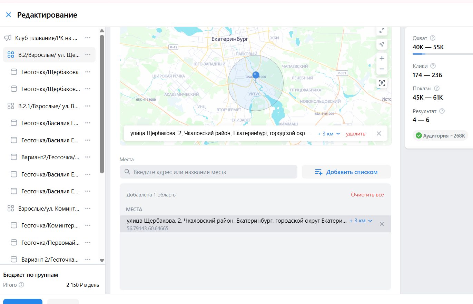The width and height of the screenshot is (473, 304).
Task: Open options menu for Взрослые/ул. Коминт… group
Action: 88,208
